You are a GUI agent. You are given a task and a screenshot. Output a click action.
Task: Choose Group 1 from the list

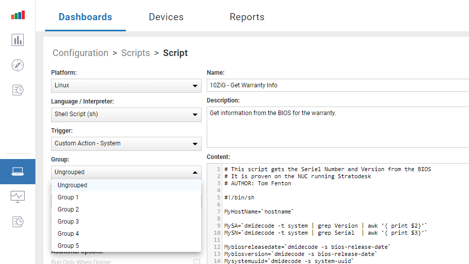[126, 197]
